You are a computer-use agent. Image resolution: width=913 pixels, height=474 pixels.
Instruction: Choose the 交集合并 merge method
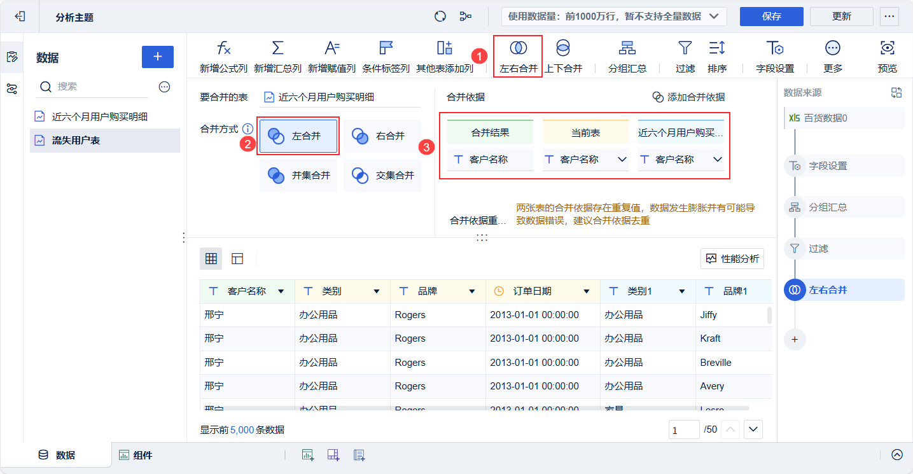[382, 176]
